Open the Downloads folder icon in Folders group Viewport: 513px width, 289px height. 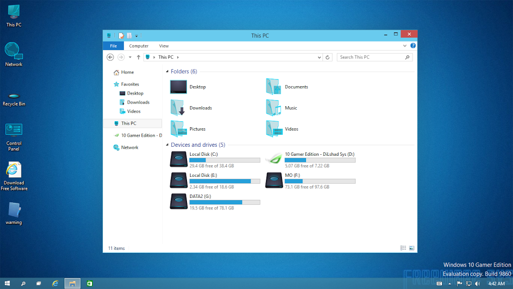click(178, 108)
